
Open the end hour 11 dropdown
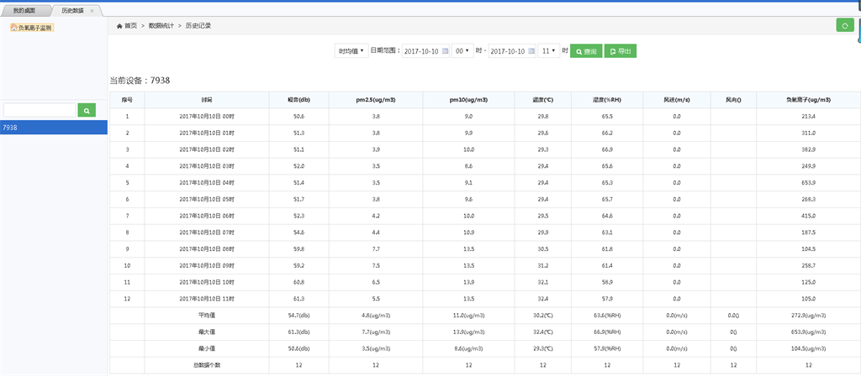click(x=548, y=51)
